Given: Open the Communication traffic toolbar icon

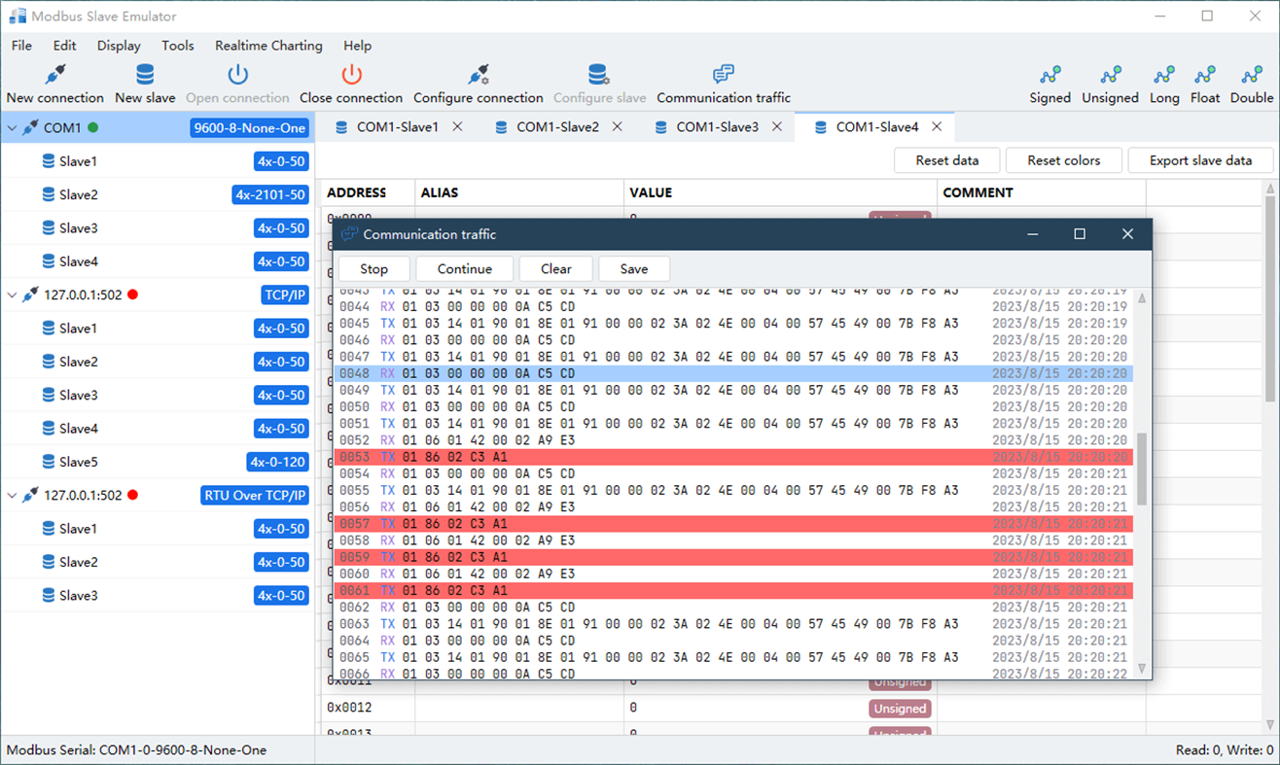Looking at the screenshot, I should click(724, 75).
